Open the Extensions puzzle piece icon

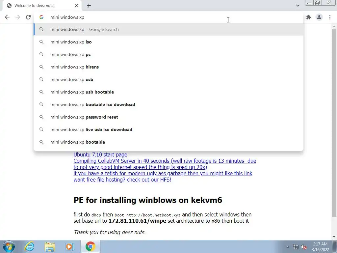[x=309, y=17]
